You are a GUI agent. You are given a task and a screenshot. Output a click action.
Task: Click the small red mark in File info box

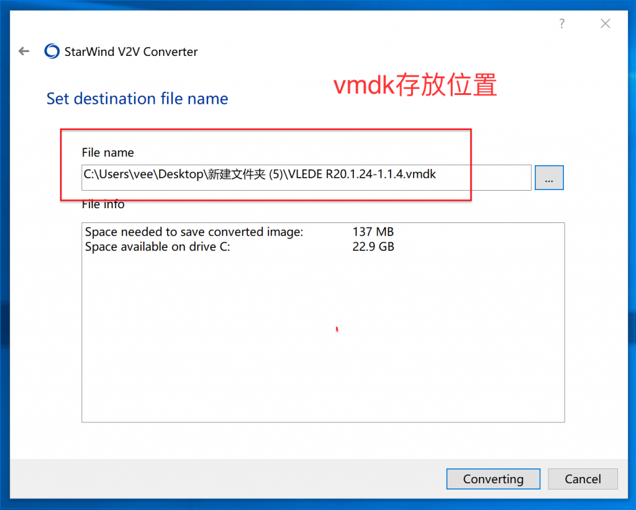point(337,329)
